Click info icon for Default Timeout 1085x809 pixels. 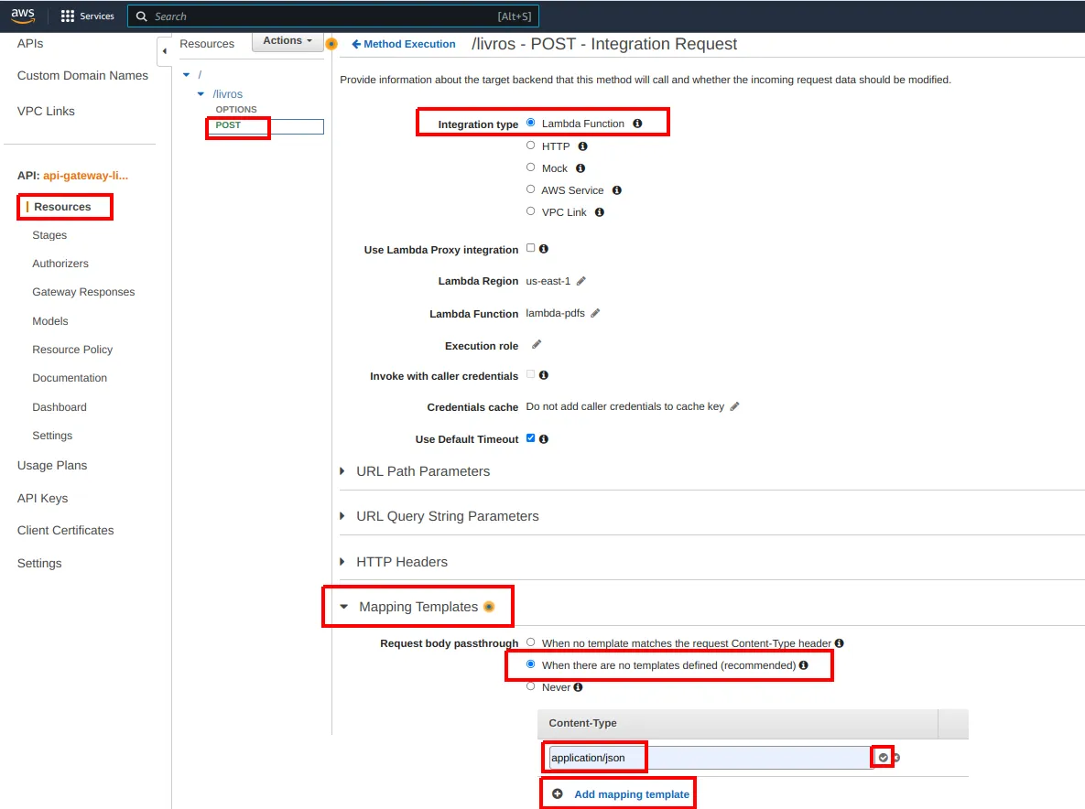click(544, 439)
